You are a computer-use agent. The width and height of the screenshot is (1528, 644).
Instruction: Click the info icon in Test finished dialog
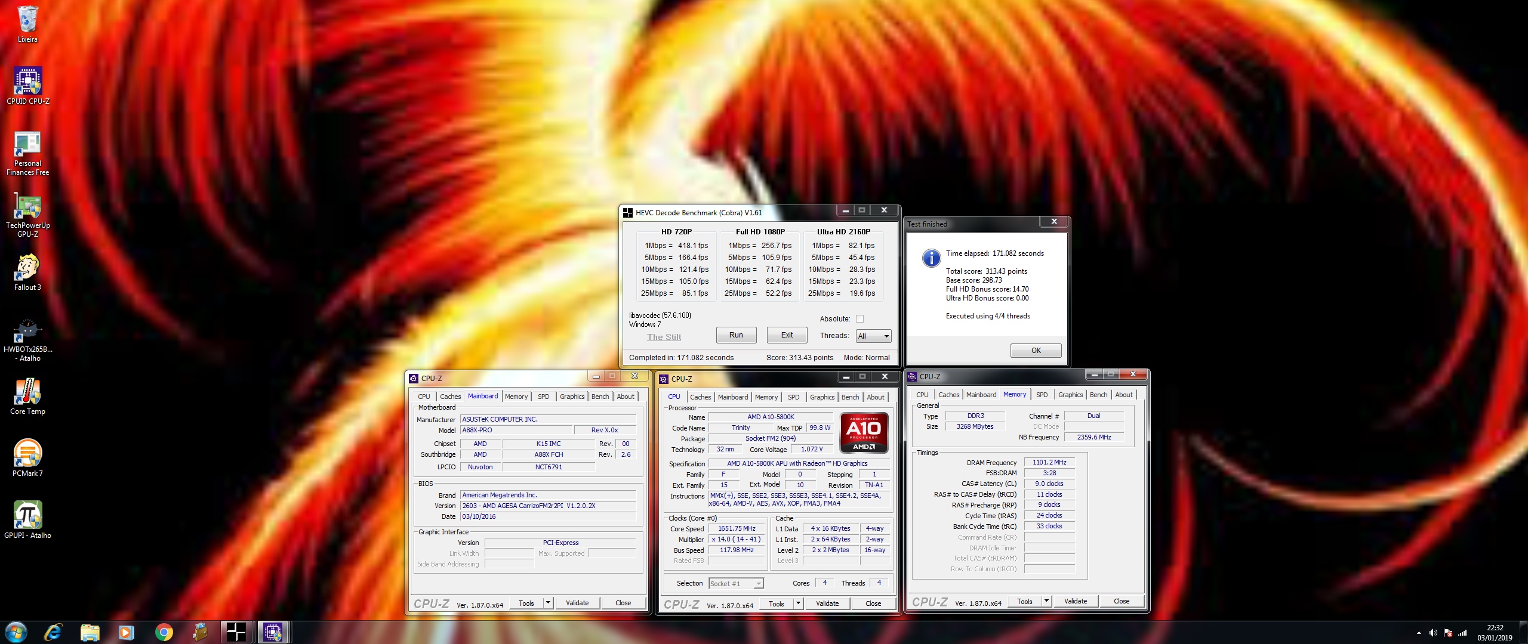tap(931, 258)
